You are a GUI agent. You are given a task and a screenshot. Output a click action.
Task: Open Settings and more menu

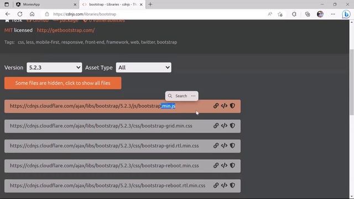pyautogui.click(x=333, y=14)
